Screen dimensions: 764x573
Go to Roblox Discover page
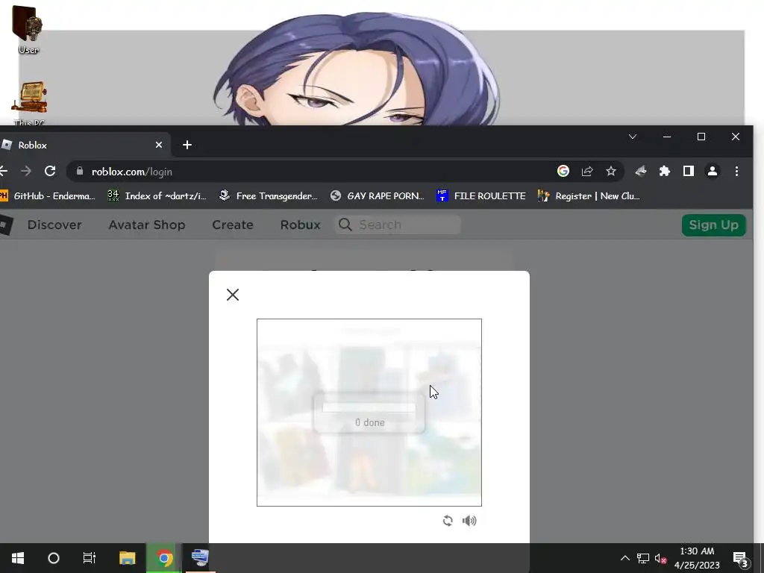pos(54,225)
